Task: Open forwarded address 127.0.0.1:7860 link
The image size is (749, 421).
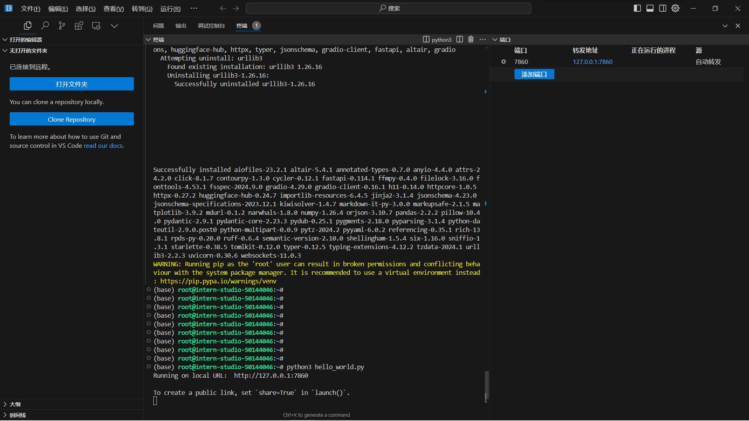Action: 593,62
